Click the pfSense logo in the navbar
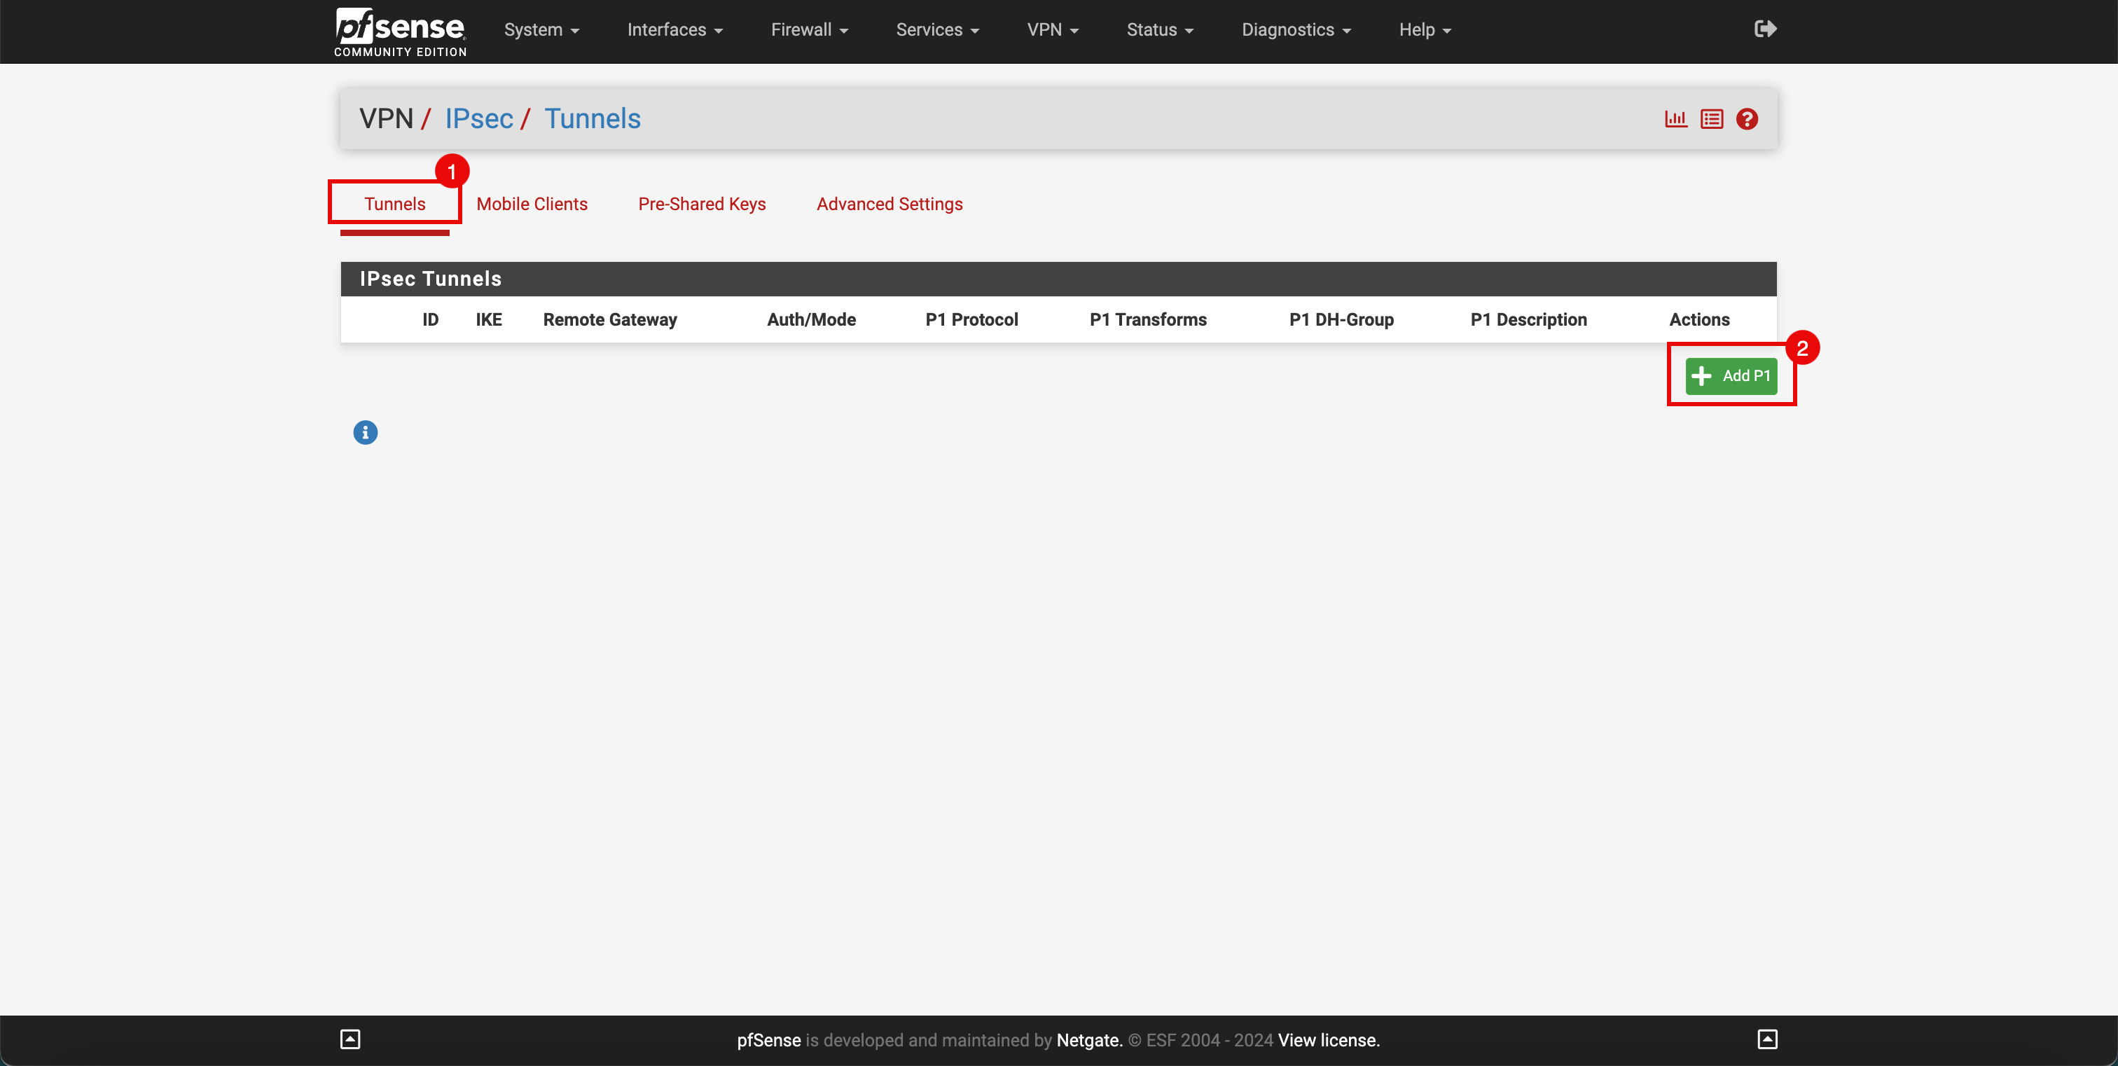 pyautogui.click(x=400, y=30)
